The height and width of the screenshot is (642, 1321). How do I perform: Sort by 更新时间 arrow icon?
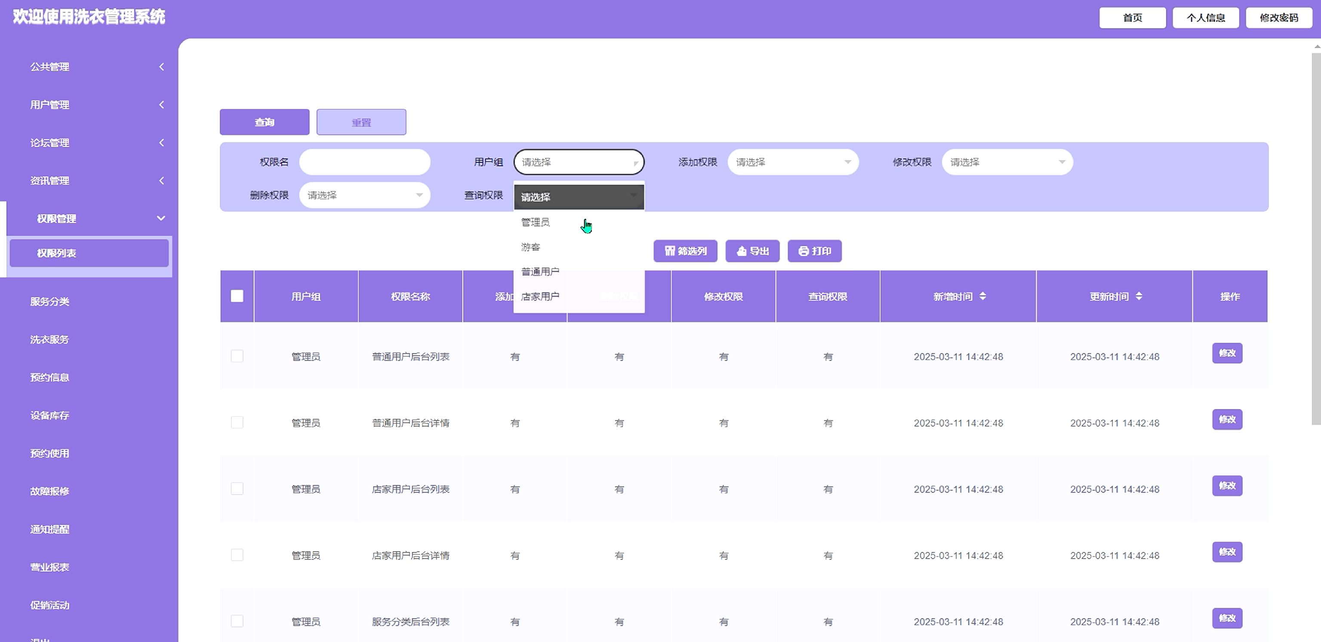[1139, 296]
